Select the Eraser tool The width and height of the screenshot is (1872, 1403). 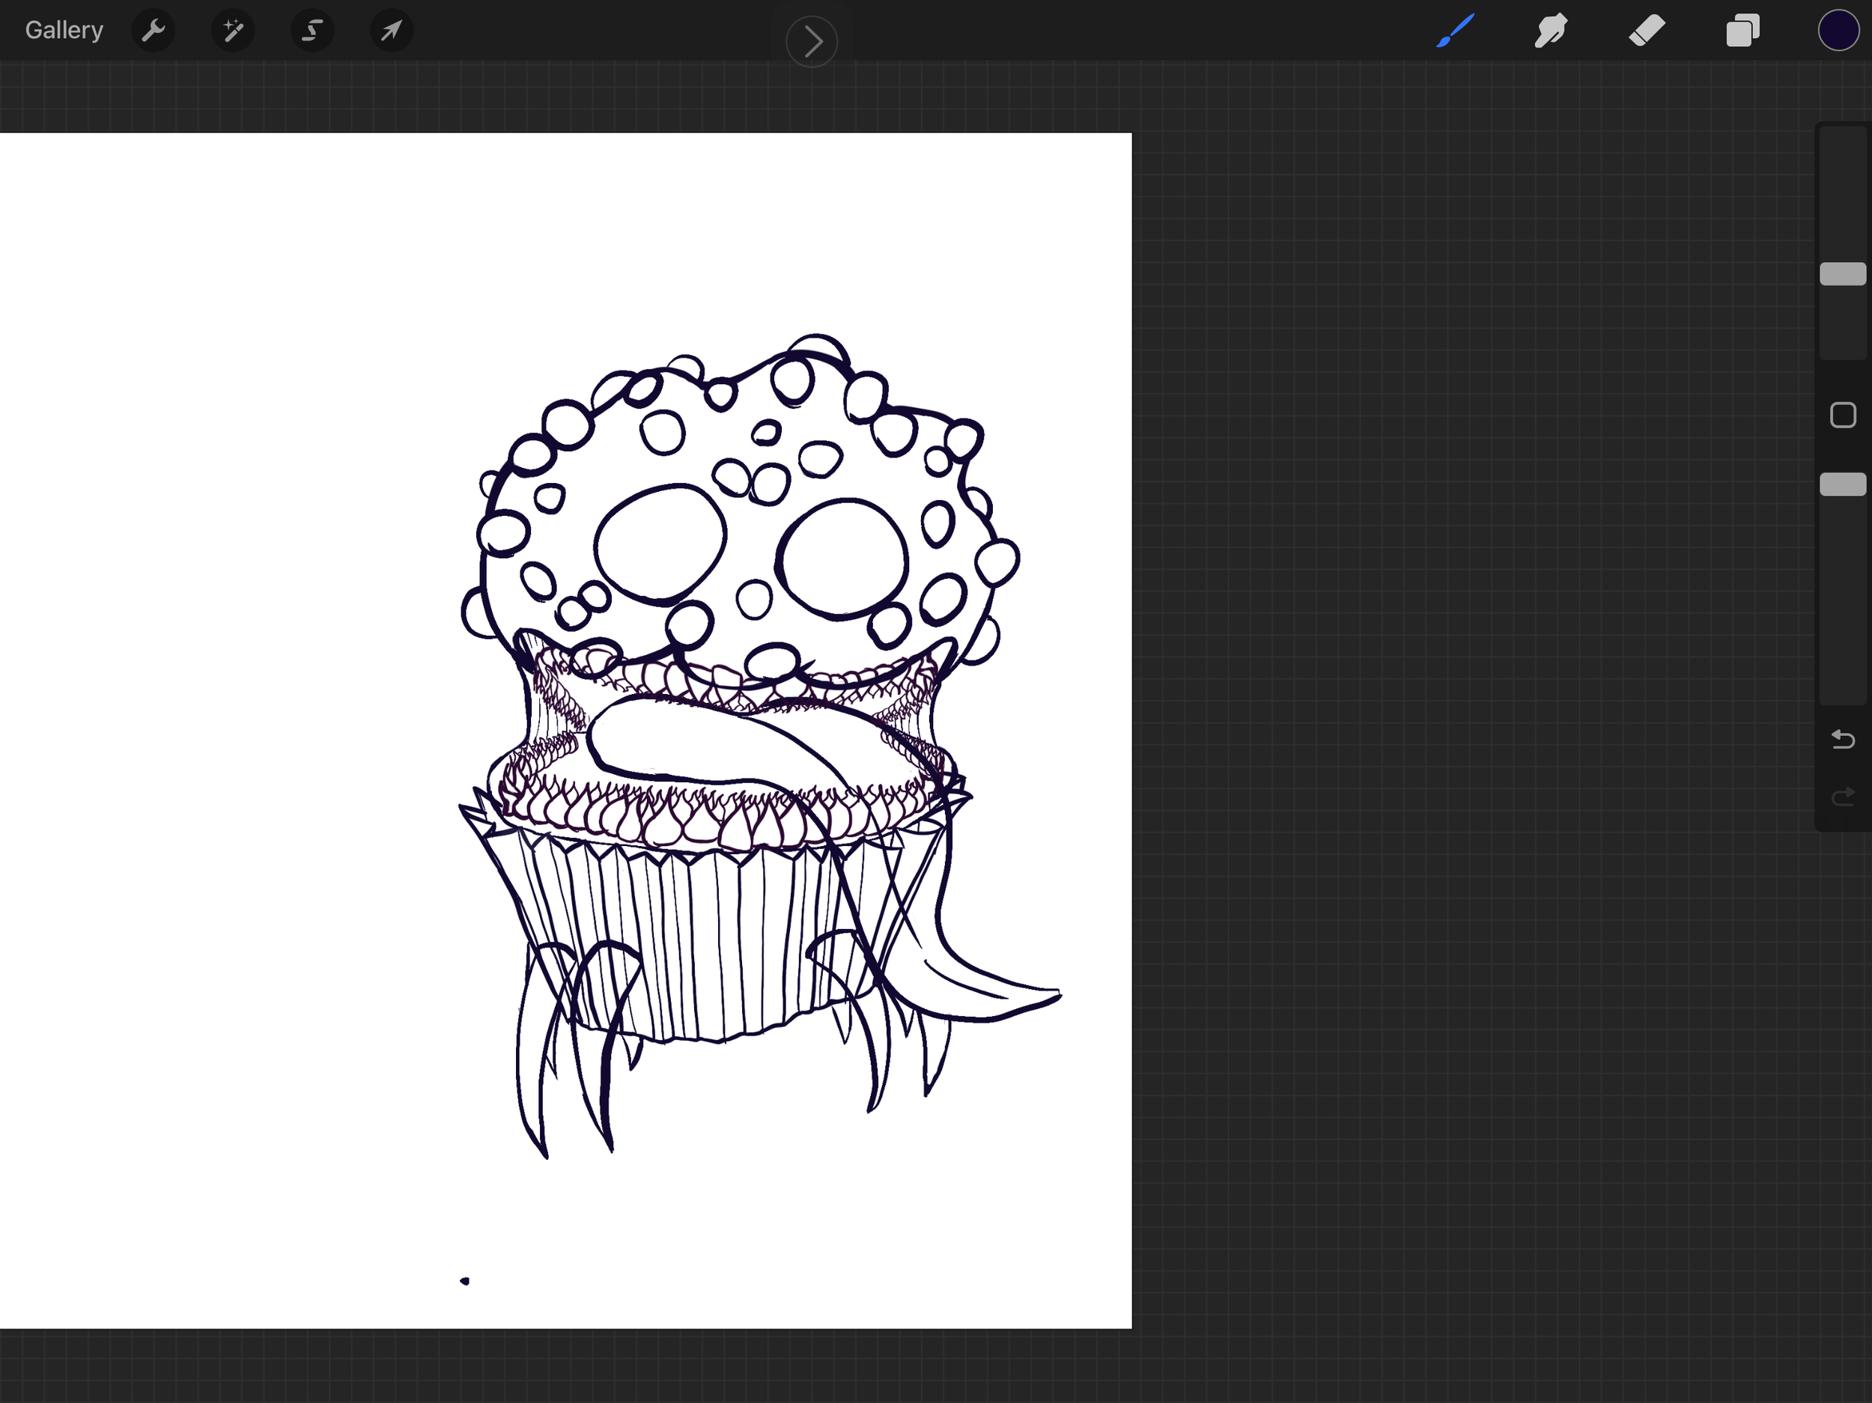(x=1647, y=31)
